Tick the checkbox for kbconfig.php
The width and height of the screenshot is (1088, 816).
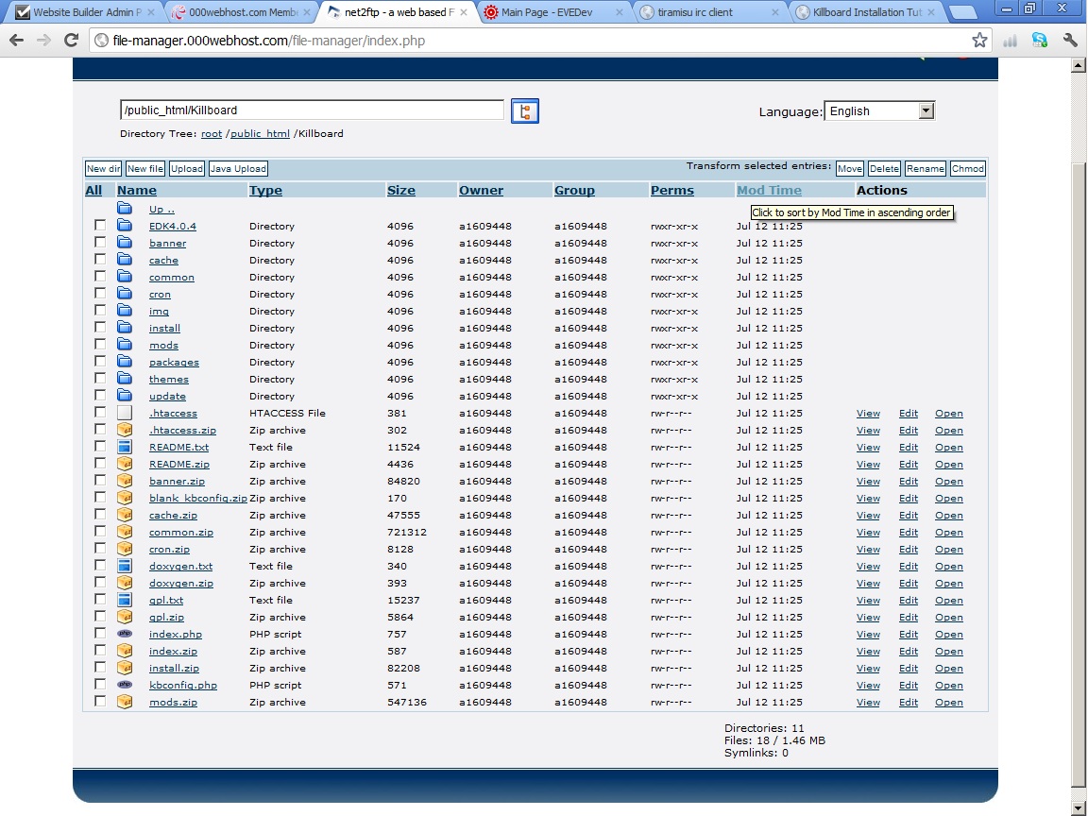[100, 684]
